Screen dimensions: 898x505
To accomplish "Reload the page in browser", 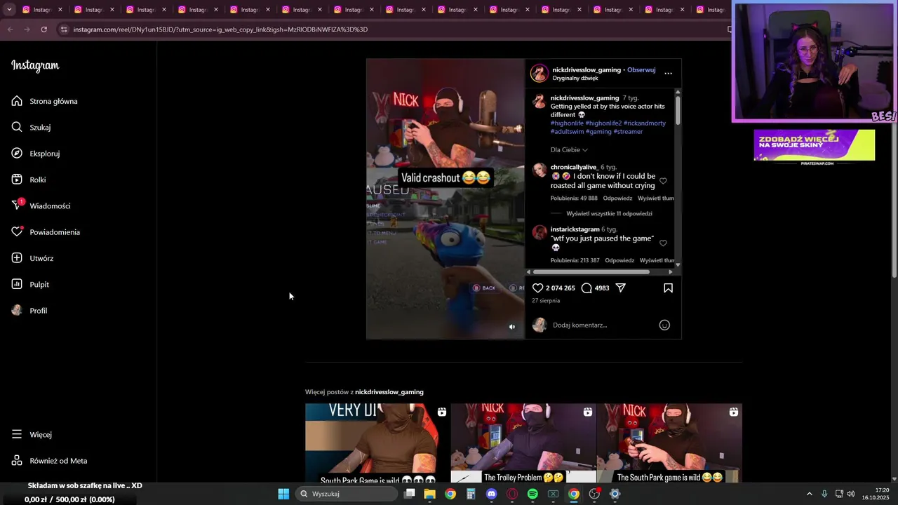I will pos(43,29).
